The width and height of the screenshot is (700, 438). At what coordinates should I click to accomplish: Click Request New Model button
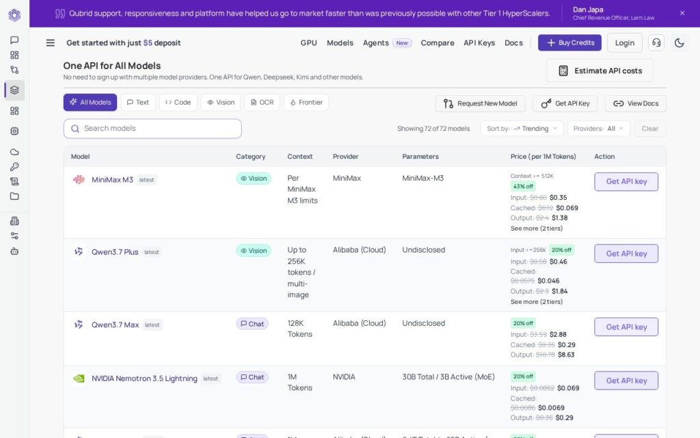click(481, 104)
